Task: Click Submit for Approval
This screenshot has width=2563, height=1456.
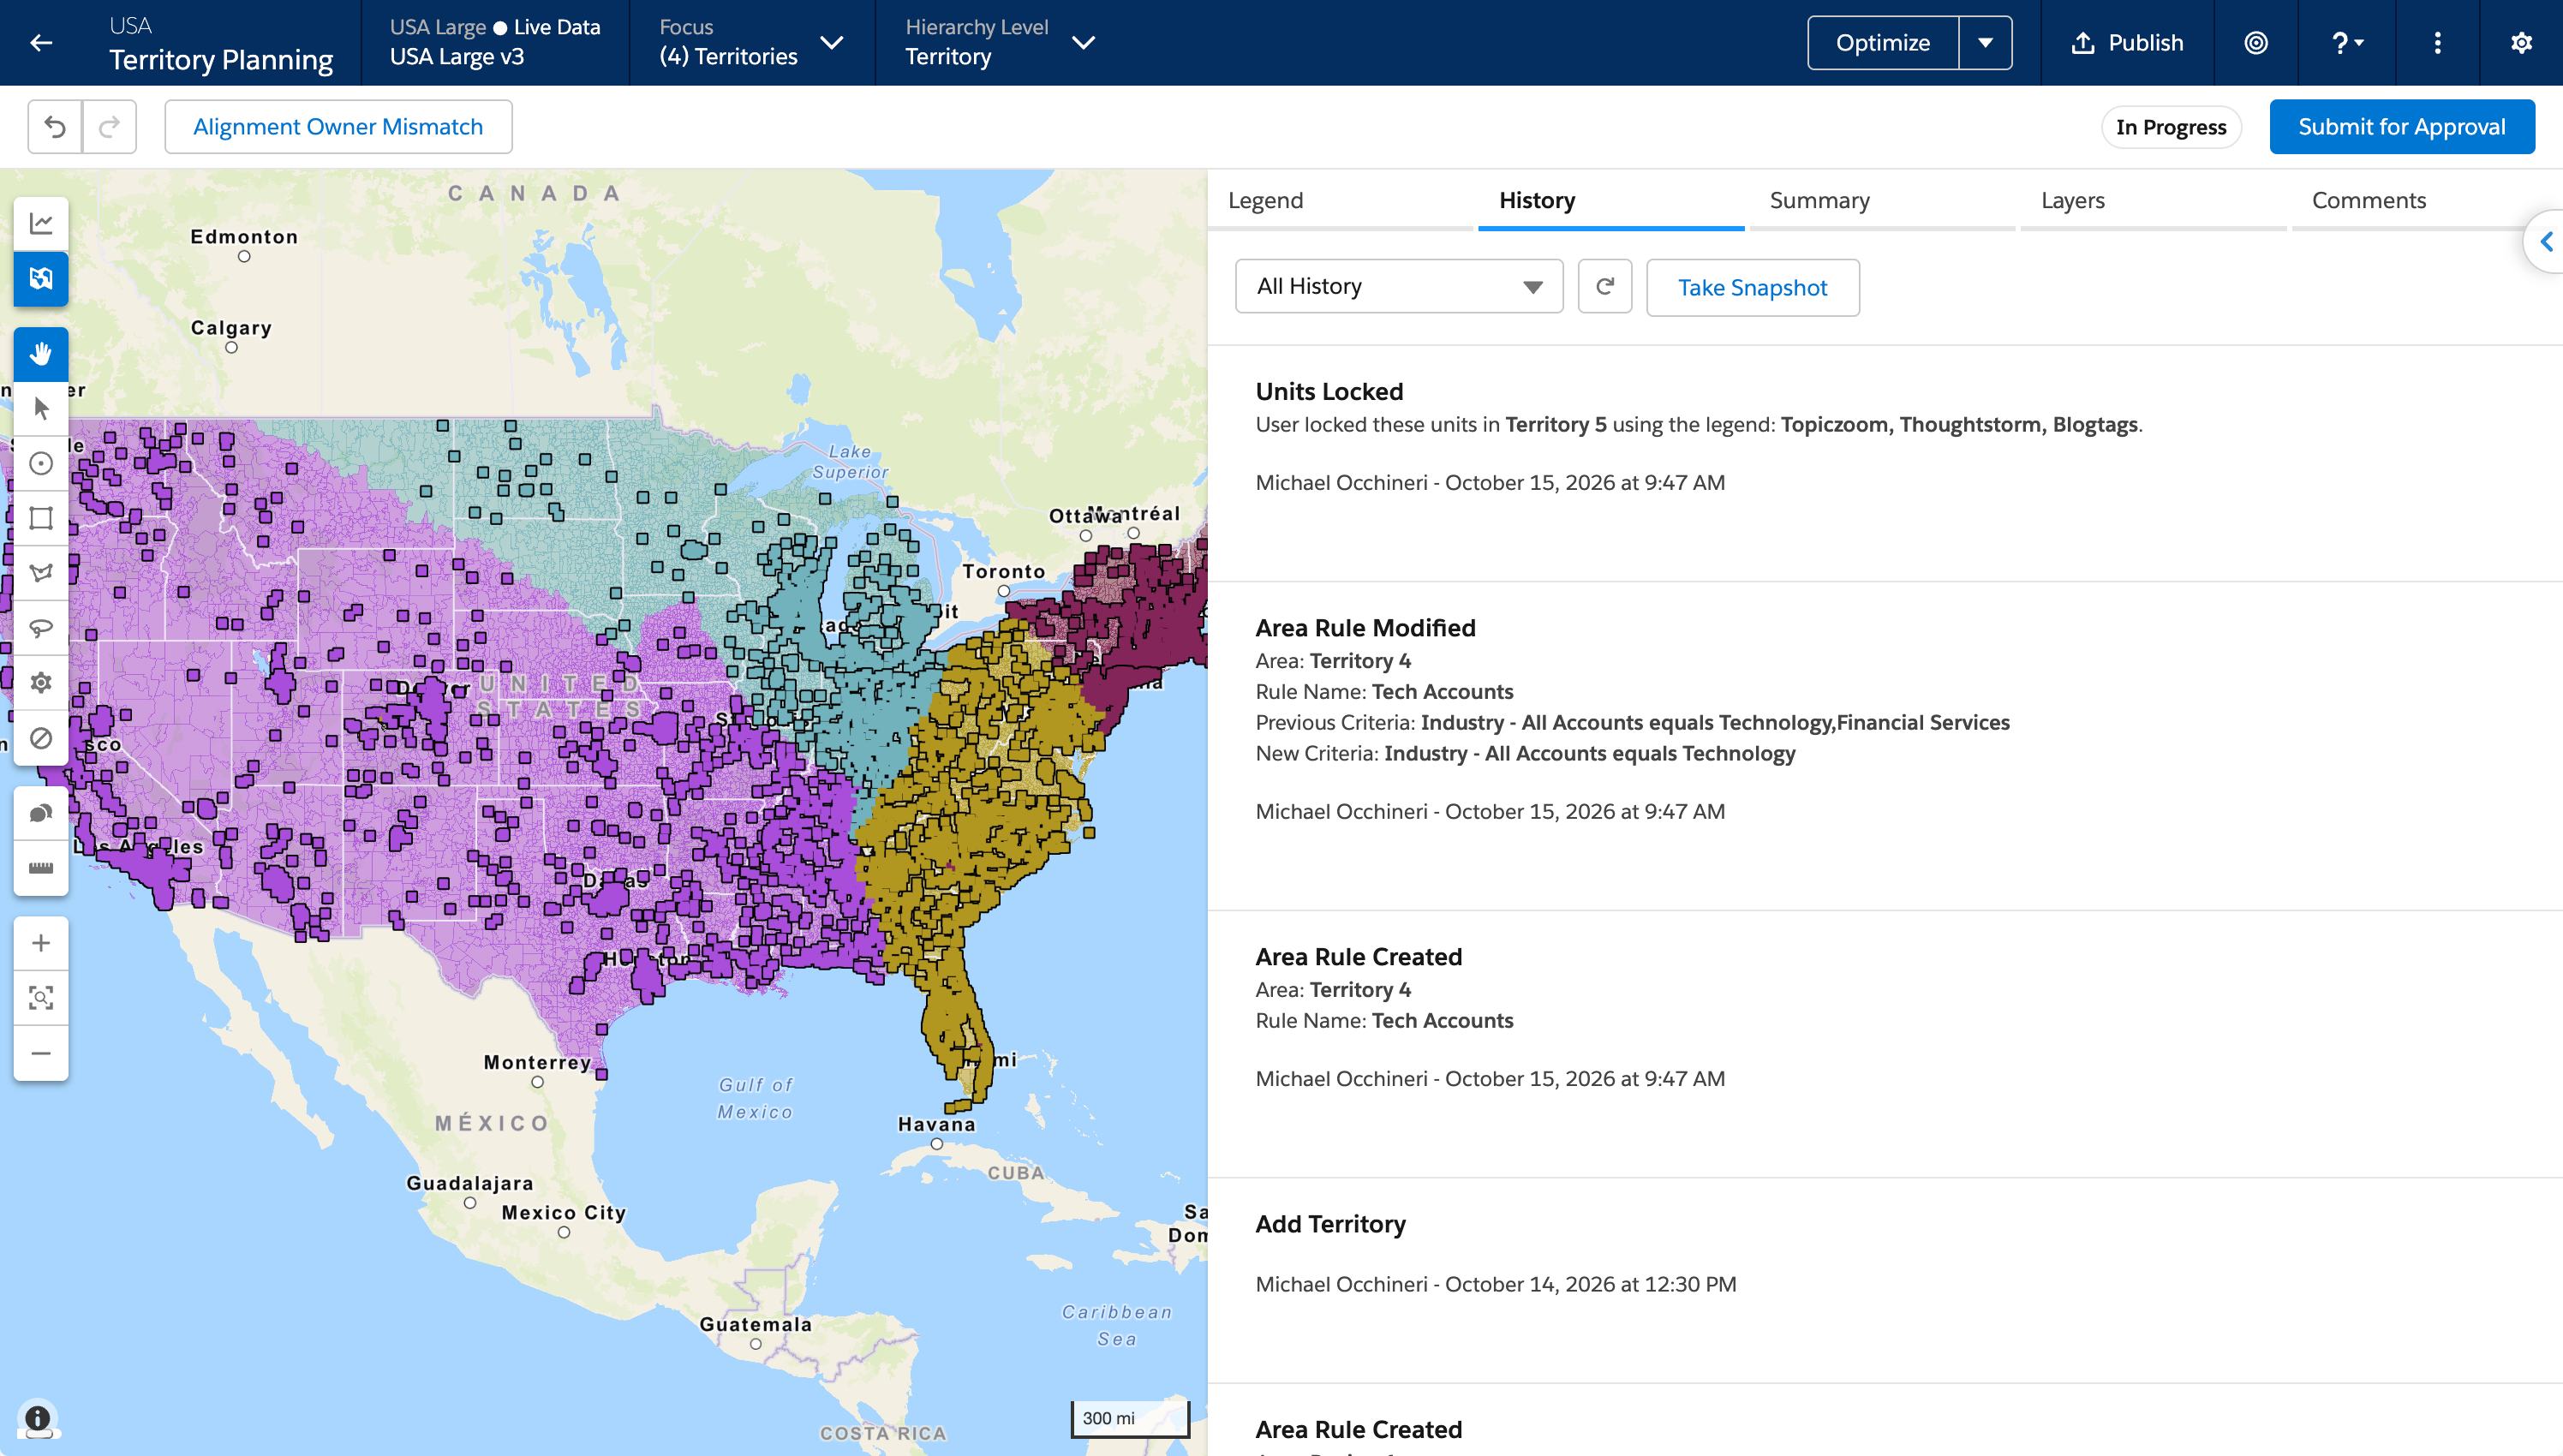Action: click(x=2401, y=127)
